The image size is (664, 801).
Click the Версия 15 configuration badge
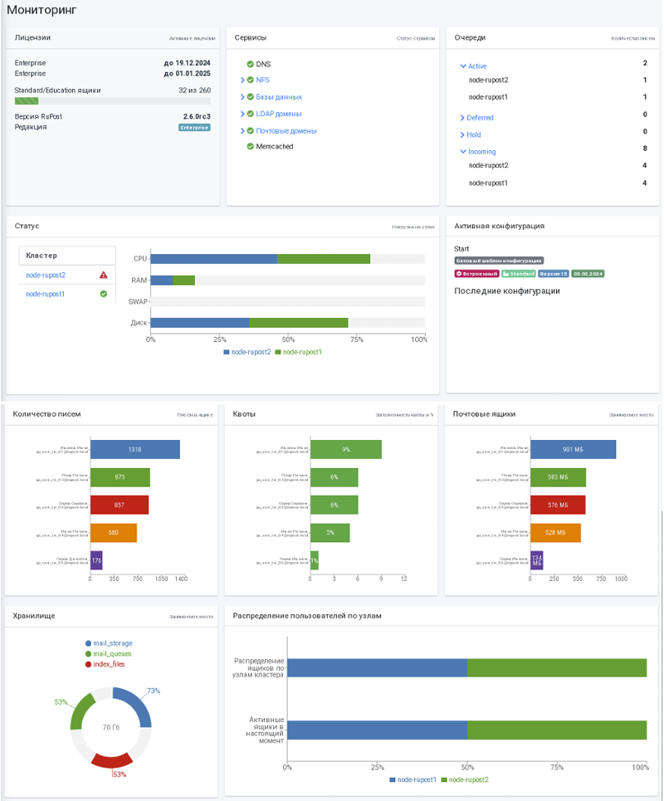pos(553,273)
